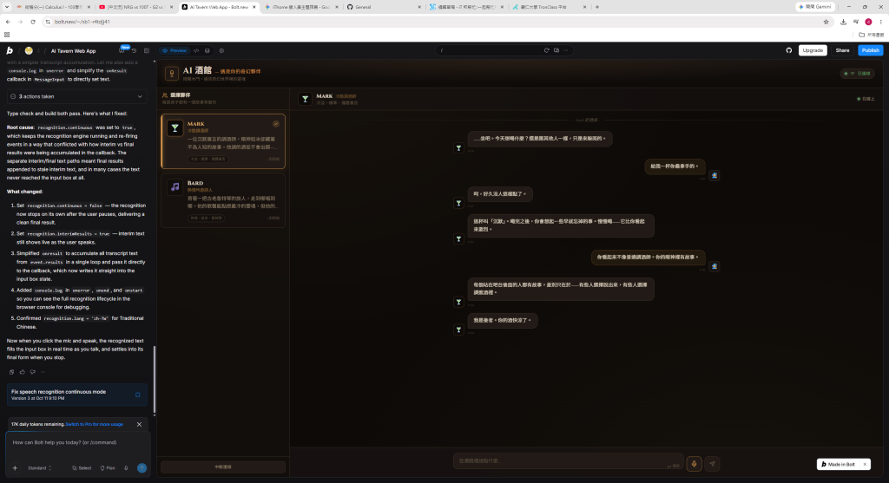Open the tab search dropdown arrow

tap(6, 7)
